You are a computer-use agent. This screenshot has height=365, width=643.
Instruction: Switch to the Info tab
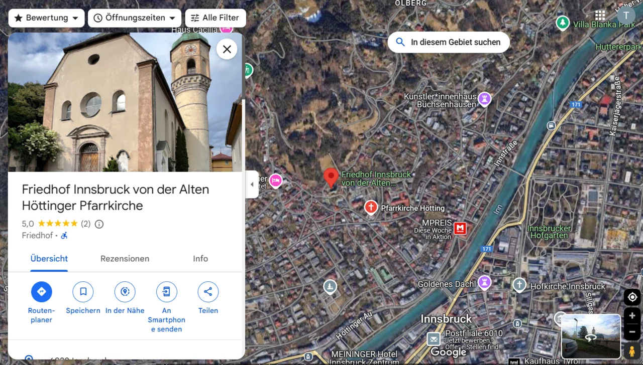point(200,259)
